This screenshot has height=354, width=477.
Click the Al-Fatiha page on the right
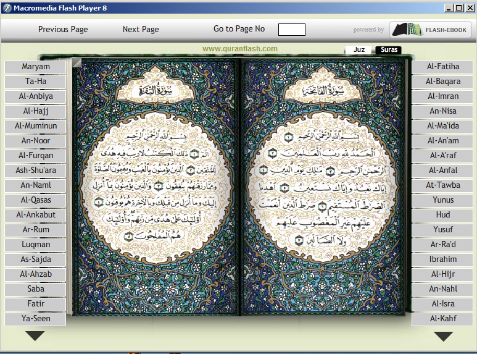pyautogui.click(x=323, y=187)
